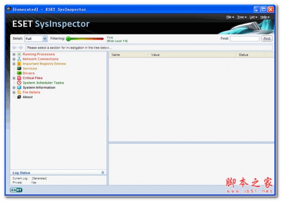Collapse the Log Status panel
Viewport: 281px width, 201px height.
click(103, 172)
